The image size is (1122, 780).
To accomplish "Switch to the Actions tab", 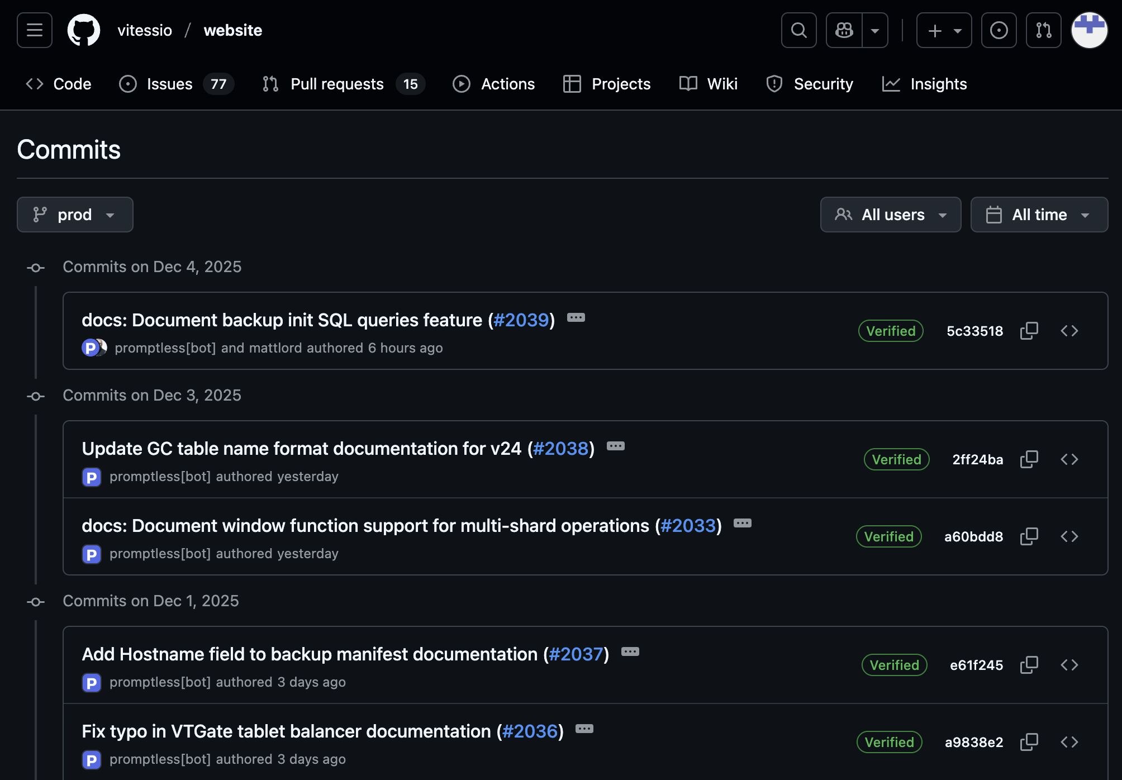I will click(x=493, y=84).
